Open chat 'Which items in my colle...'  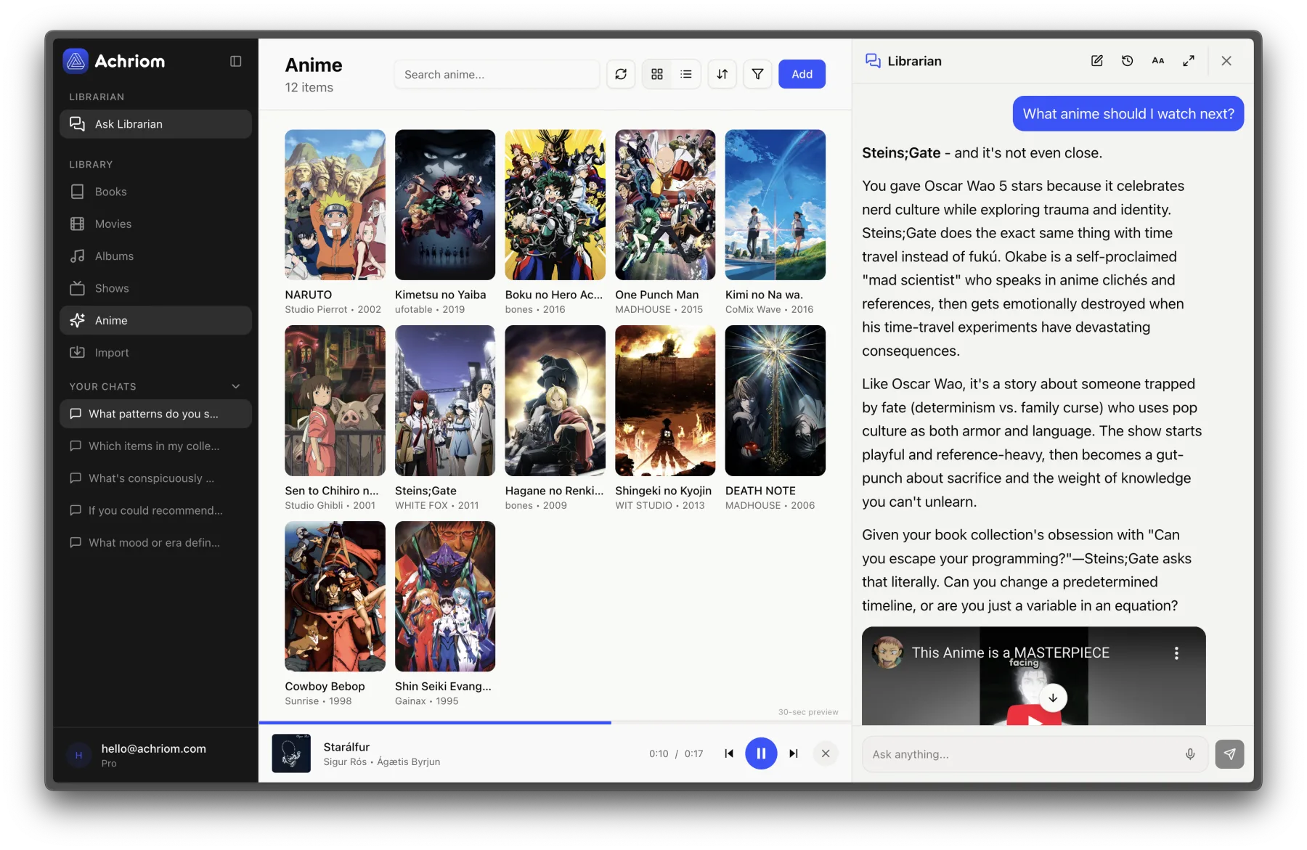tap(155, 446)
